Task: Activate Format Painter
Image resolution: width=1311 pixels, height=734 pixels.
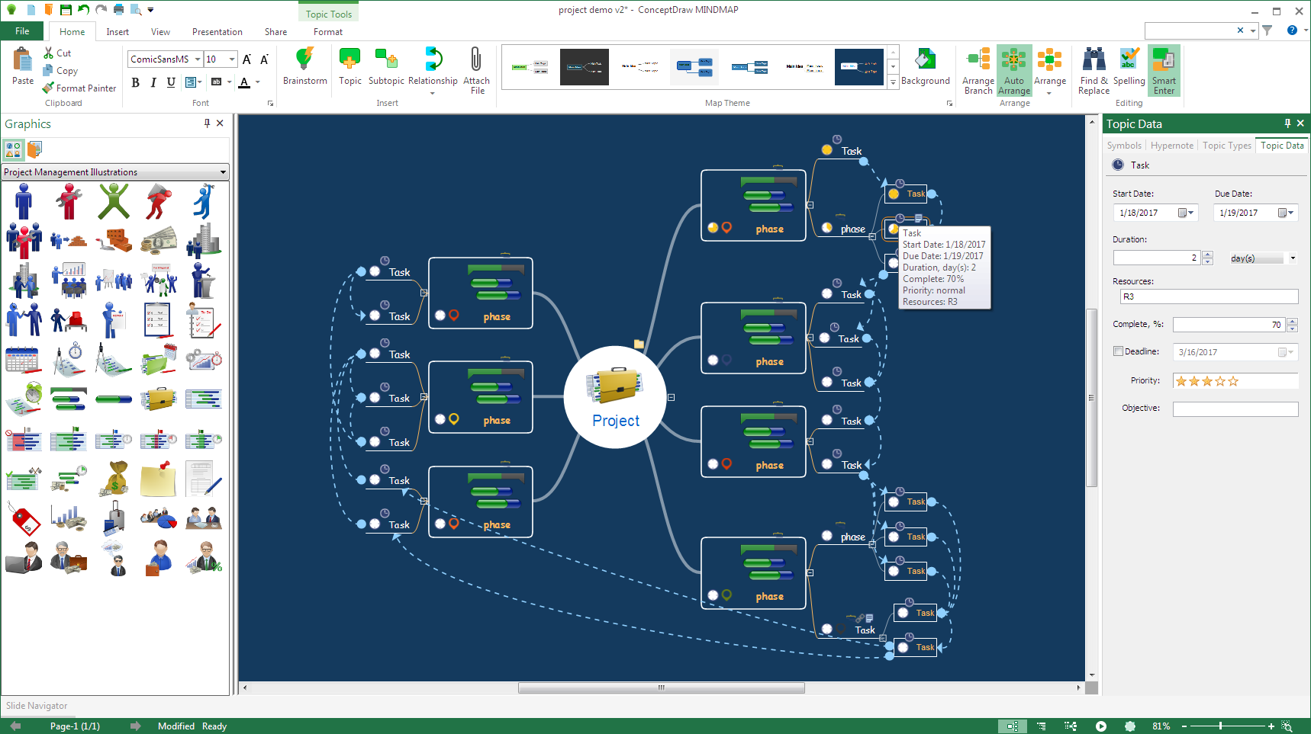Action: 79,88
